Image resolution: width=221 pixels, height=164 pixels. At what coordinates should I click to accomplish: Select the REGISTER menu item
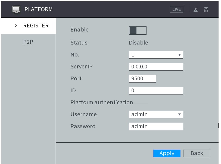[x=36, y=26]
